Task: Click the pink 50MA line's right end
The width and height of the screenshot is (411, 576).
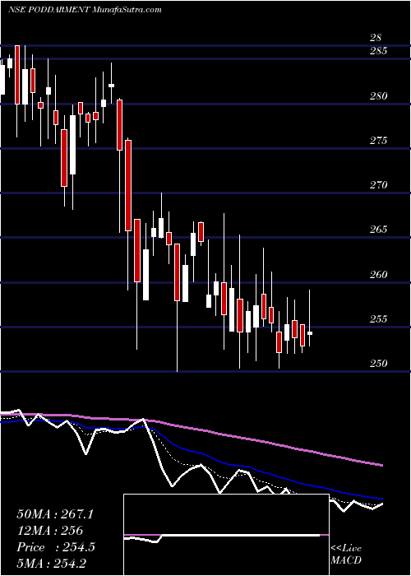Action: pyautogui.click(x=381, y=465)
